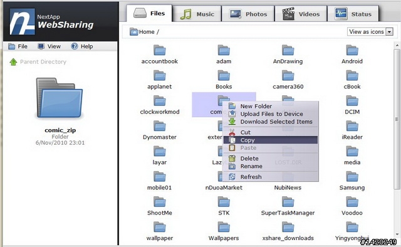
Task: Open the View menu
Action: 49,46
